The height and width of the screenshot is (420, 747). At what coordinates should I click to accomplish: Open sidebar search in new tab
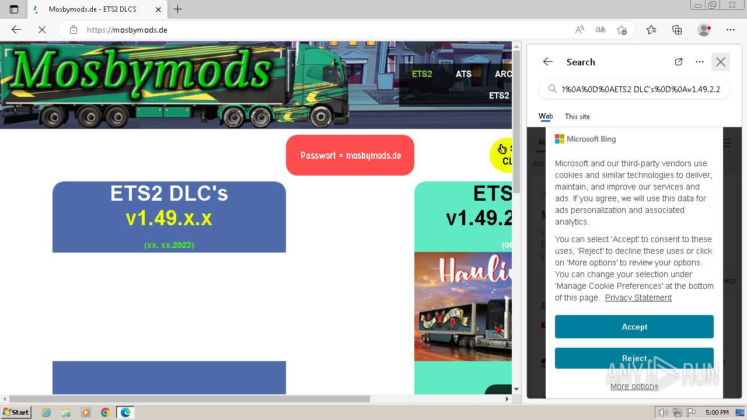tap(679, 62)
